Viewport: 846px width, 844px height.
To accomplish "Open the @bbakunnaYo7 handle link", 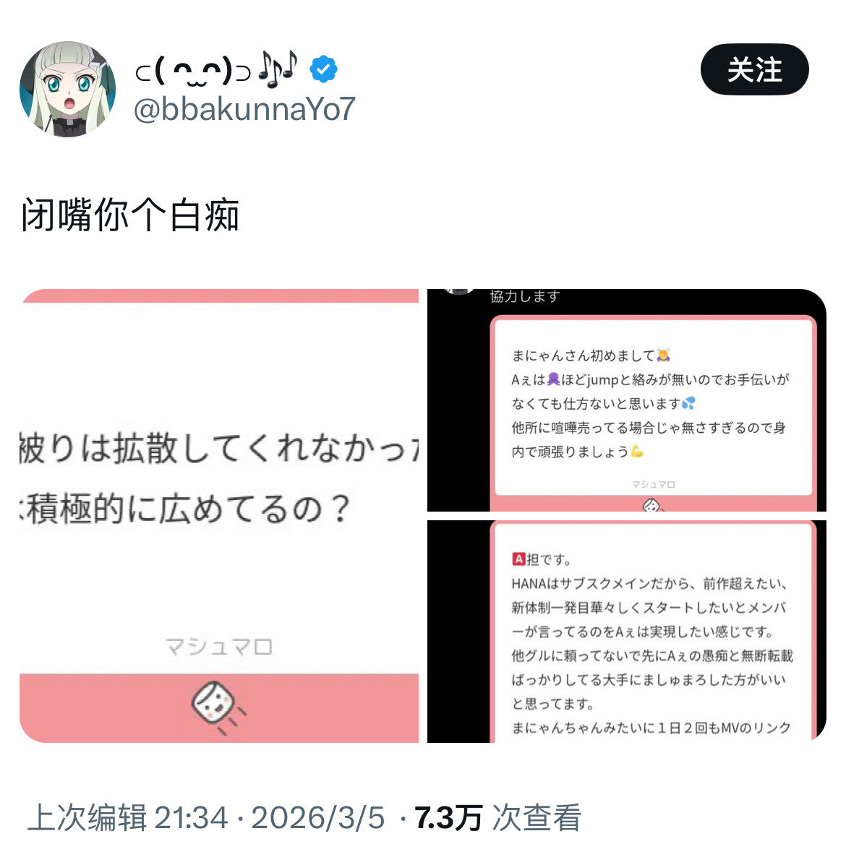I will [244, 109].
